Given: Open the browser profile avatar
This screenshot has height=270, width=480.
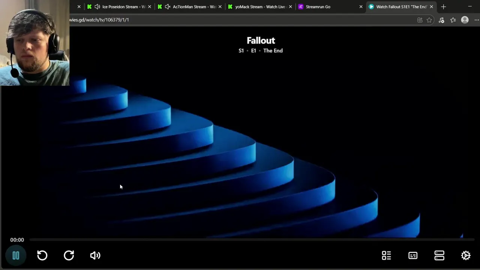Looking at the screenshot, I should pos(465,20).
